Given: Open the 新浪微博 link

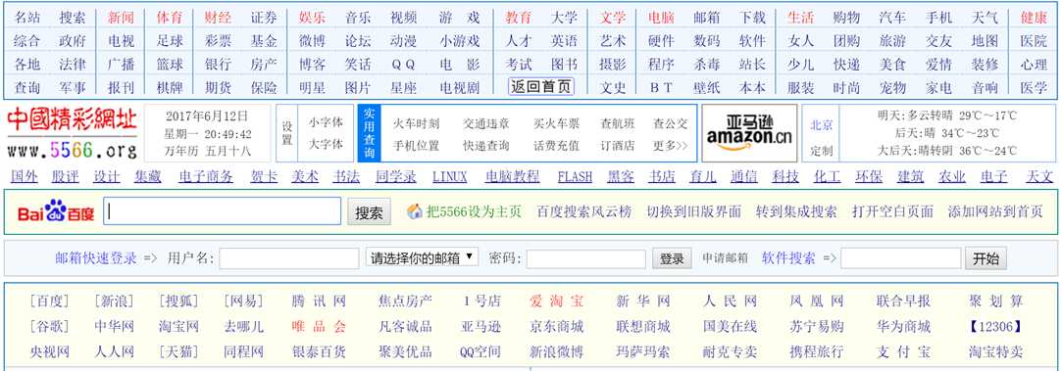Looking at the screenshot, I should (557, 352).
